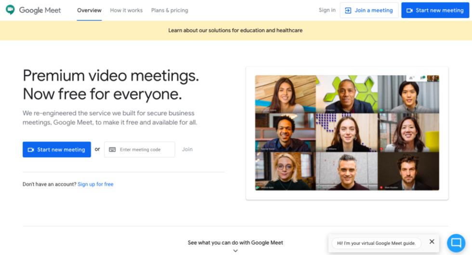
Task: Click camera icon in header Start new meeting
Action: coord(409,10)
